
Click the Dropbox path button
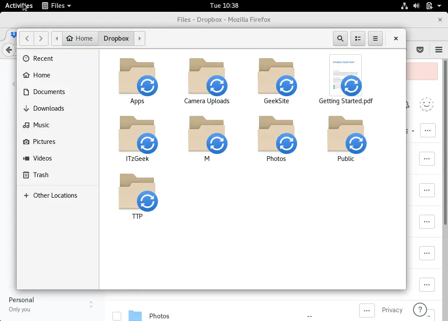116,38
